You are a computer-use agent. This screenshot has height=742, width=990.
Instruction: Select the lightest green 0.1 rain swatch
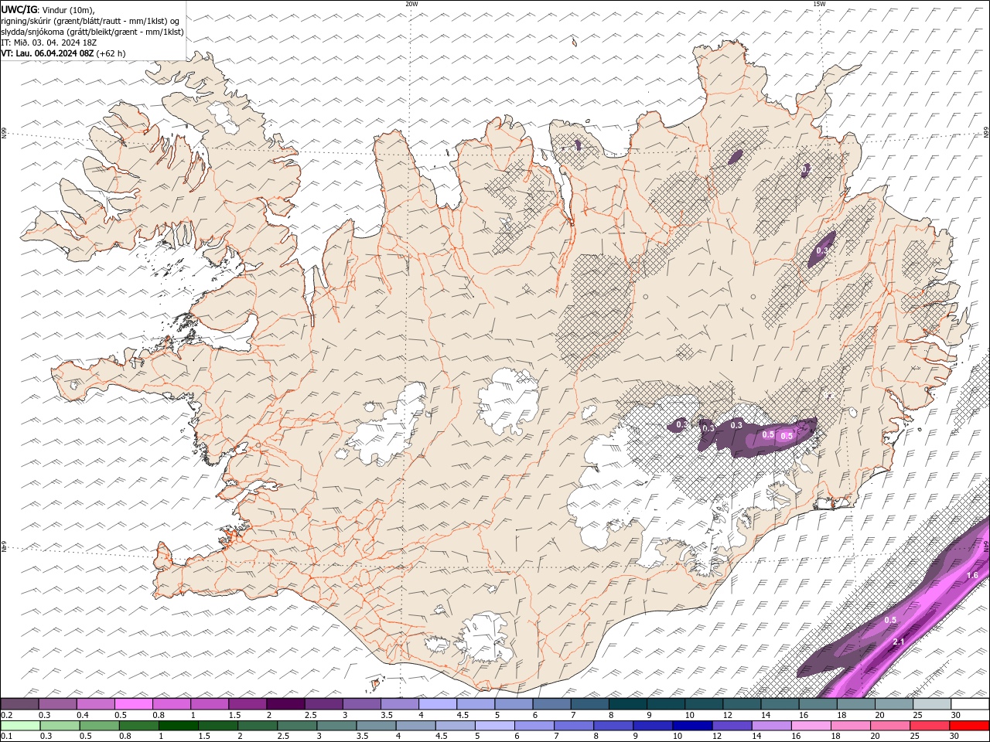(20, 726)
